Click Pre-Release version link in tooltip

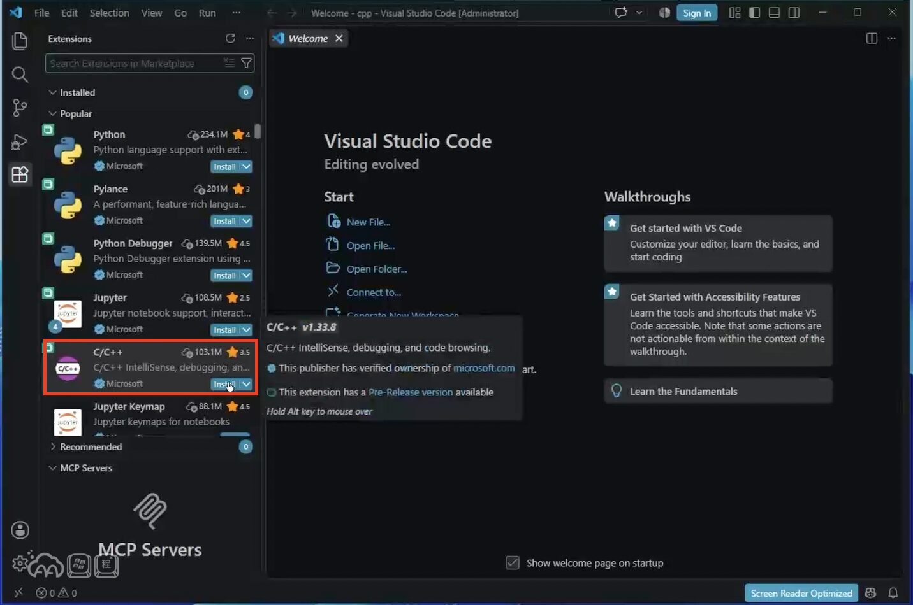click(411, 392)
